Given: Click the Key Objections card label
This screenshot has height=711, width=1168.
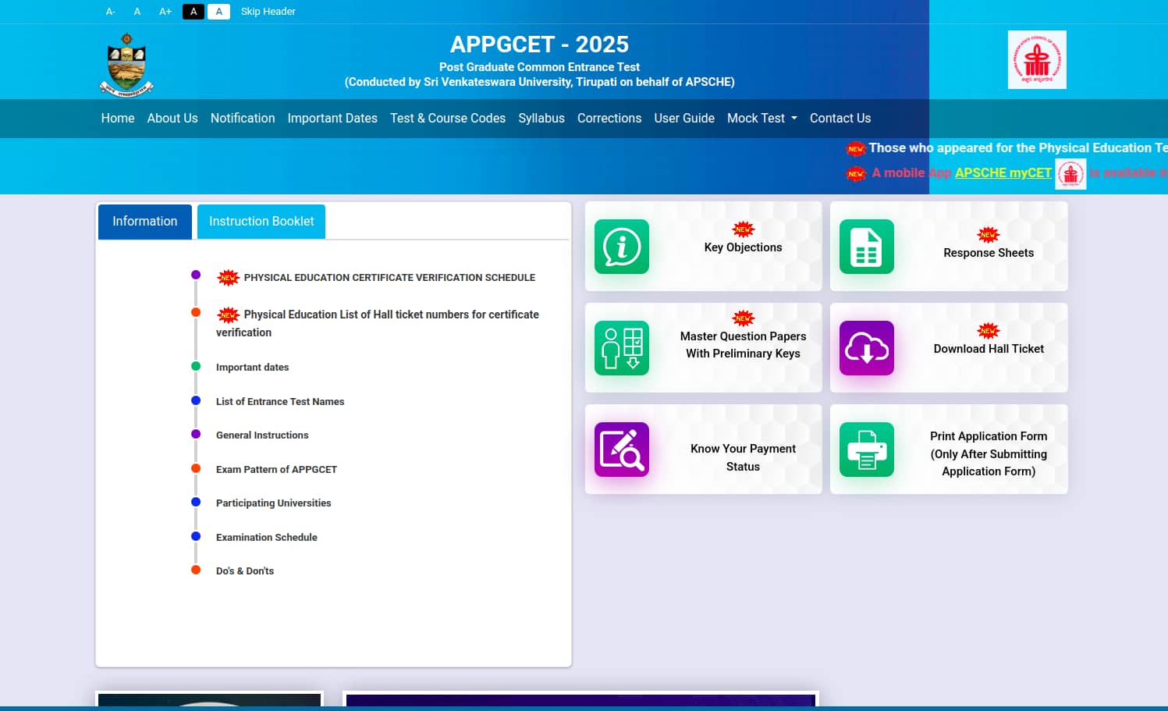Looking at the screenshot, I should tap(743, 247).
